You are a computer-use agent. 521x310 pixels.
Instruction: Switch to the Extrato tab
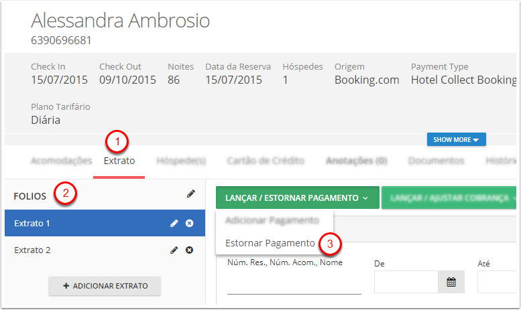tap(119, 161)
